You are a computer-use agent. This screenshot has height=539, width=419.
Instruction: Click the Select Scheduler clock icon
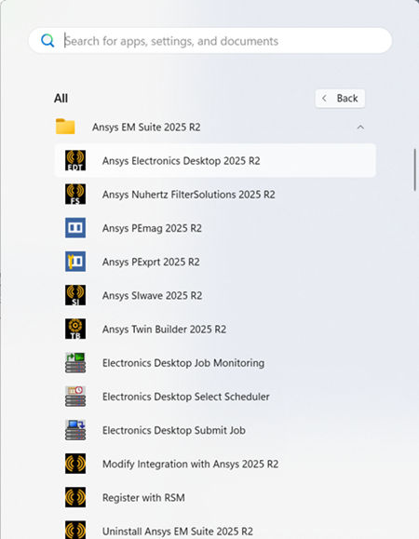click(x=75, y=397)
